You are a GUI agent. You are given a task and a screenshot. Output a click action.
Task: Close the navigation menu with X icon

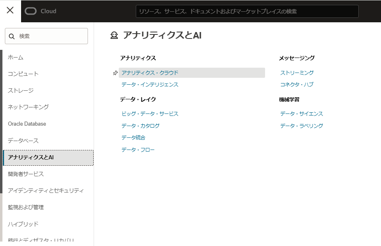[10, 10]
